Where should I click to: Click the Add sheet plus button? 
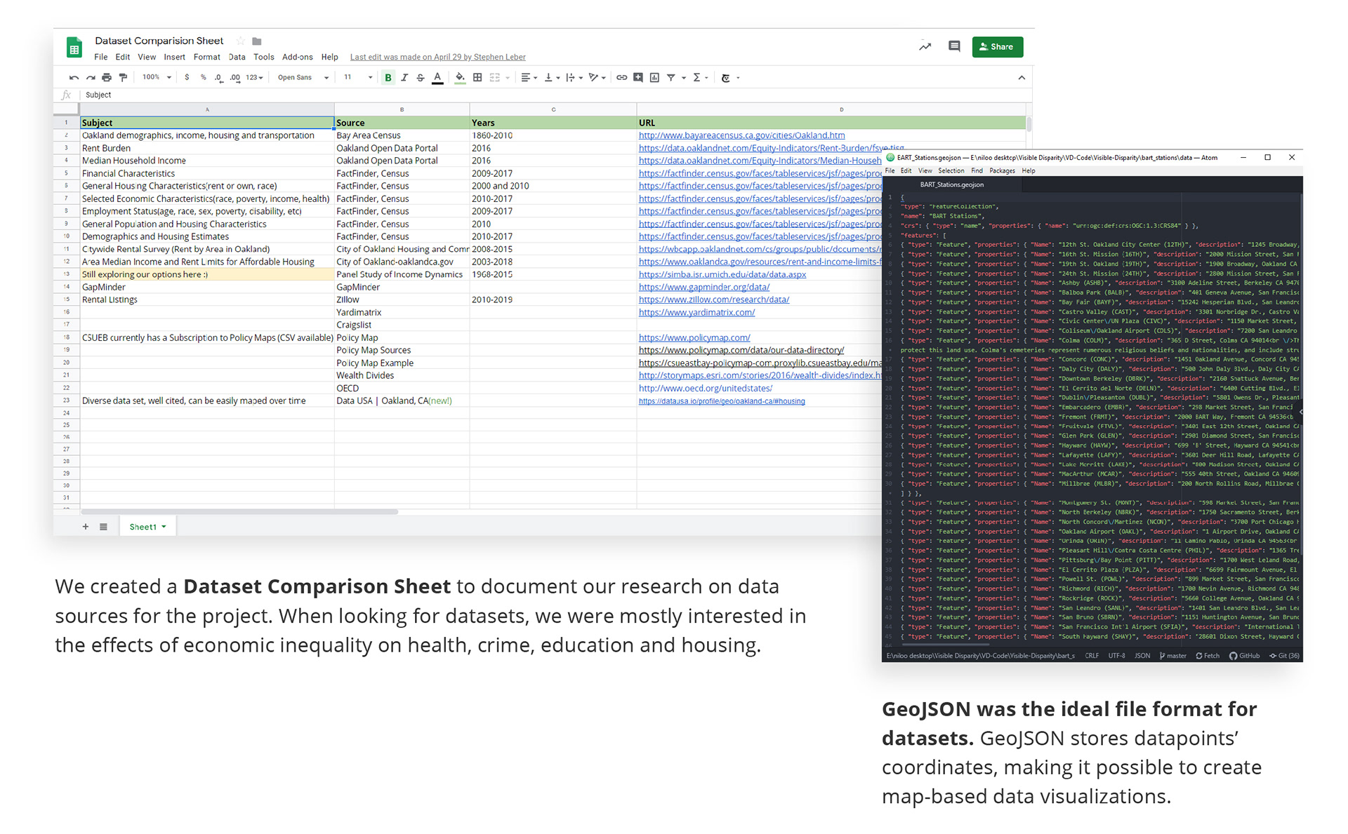[x=86, y=527]
